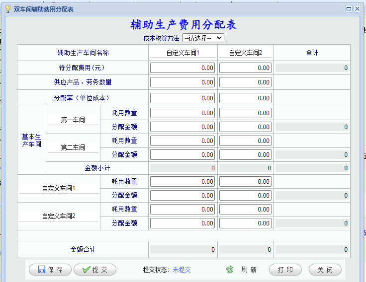Viewport: 366px width, 282px height.
Task: Edit the 自定义车间1 column header name field
Action: pyautogui.click(x=183, y=53)
